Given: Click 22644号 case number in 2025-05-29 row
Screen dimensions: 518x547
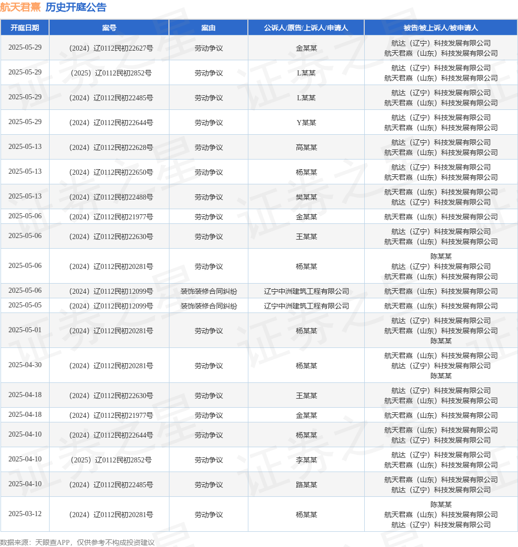Looking at the screenshot, I should pos(111,123).
